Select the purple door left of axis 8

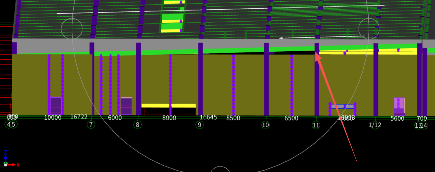click(x=126, y=106)
